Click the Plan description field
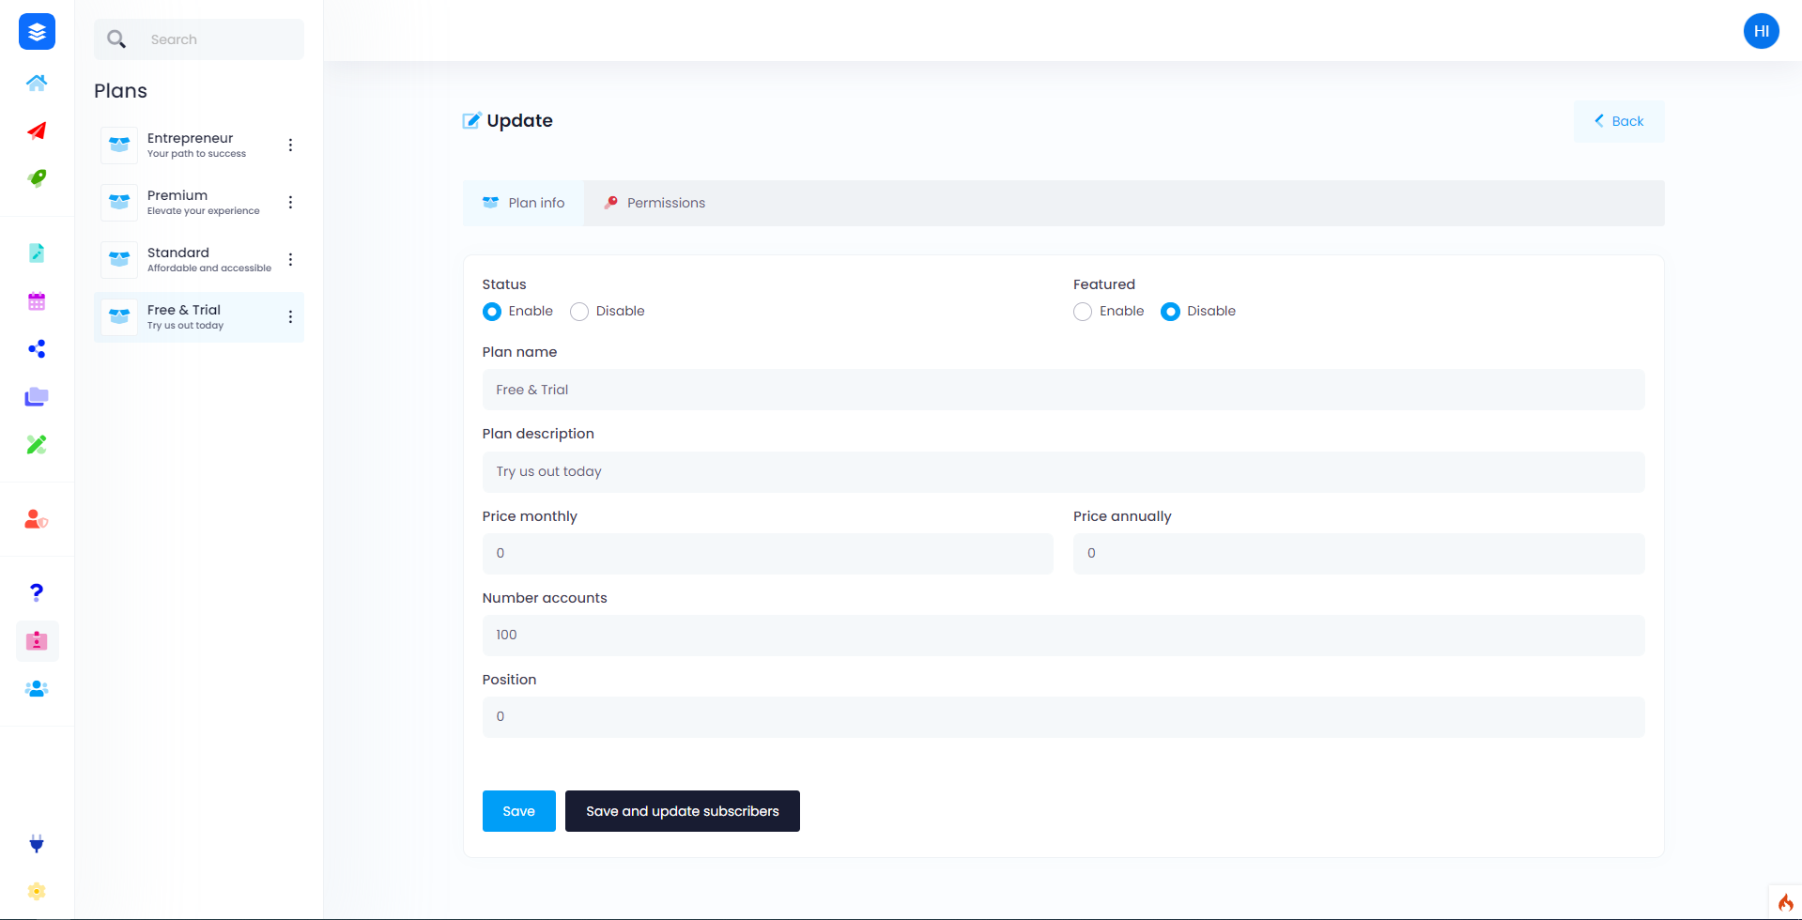Image resolution: width=1802 pixels, height=920 pixels. [x=1063, y=471]
